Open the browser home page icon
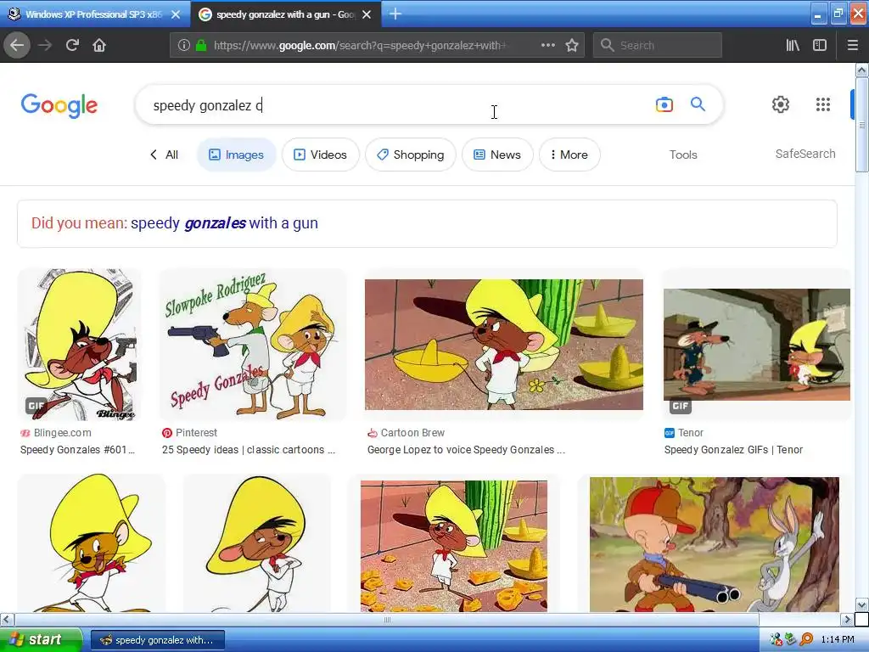This screenshot has width=869, height=652. point(99,45)
